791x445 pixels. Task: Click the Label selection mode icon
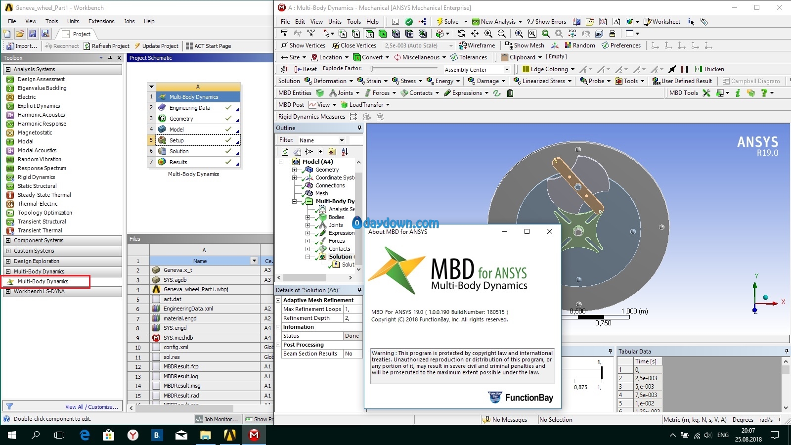tap(284, 34)
